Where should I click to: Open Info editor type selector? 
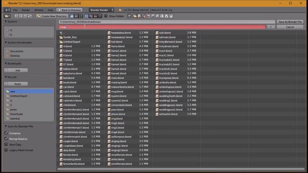tap(7, 10)
